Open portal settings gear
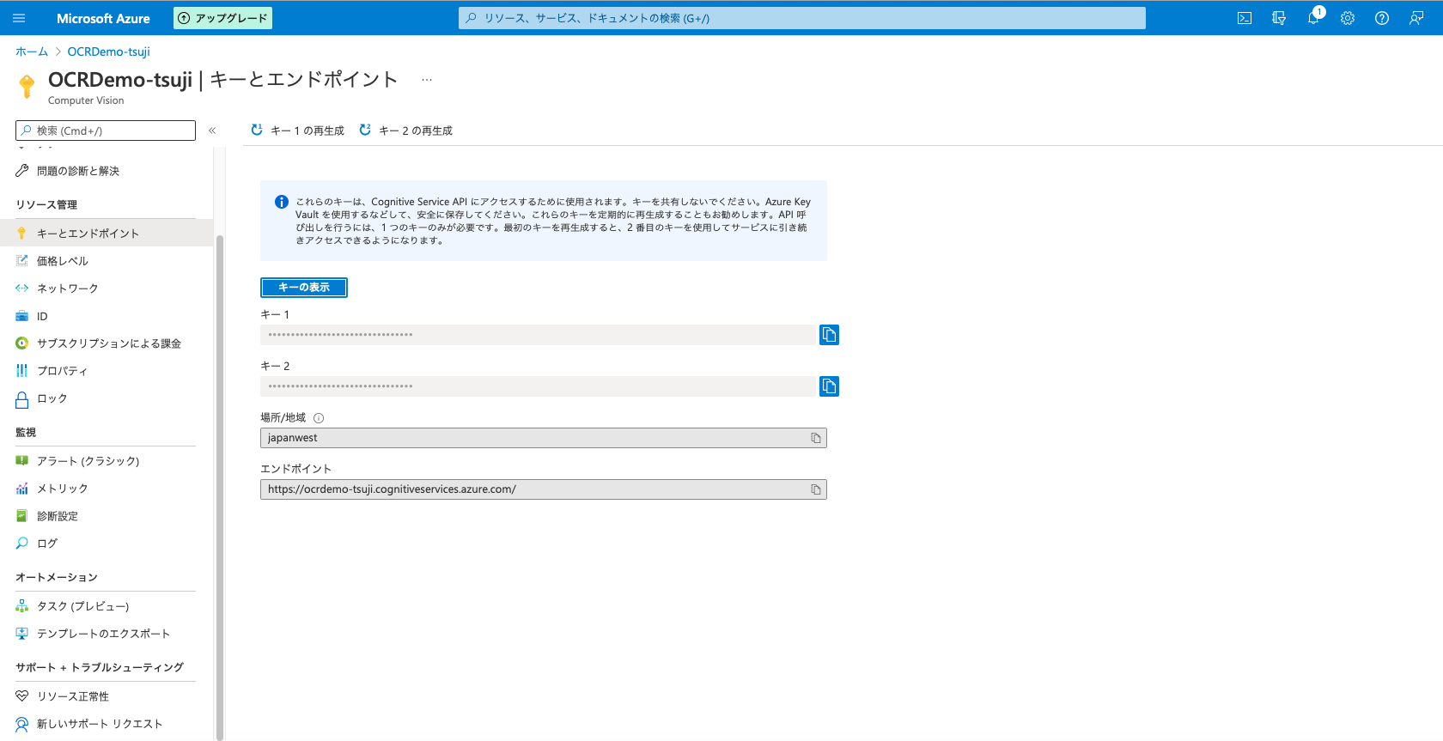The width and height of the screenshot is (1443, 741). pos(1348,18)
